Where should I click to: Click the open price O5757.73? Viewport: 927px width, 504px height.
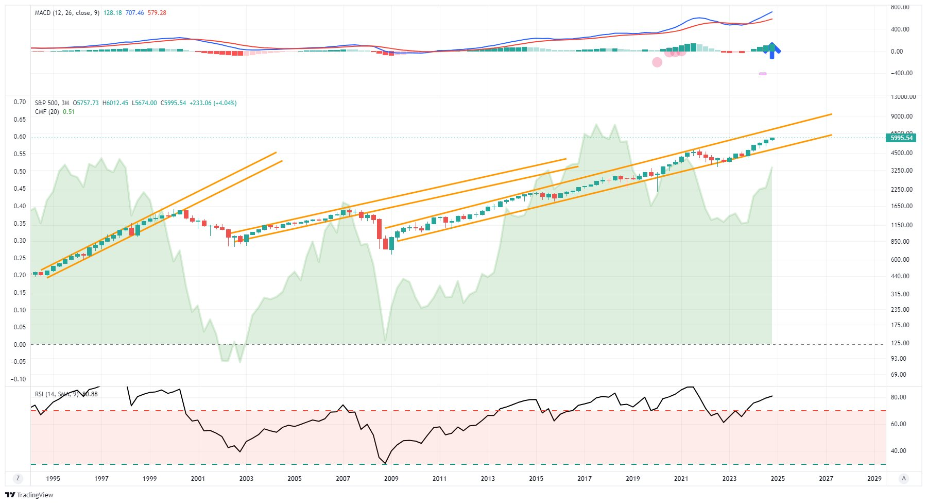(x=85, y=103)
